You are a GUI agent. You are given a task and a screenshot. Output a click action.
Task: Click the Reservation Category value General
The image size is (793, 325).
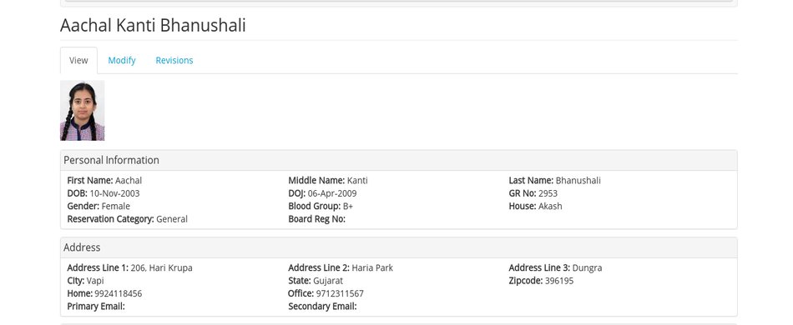point(172,219)
